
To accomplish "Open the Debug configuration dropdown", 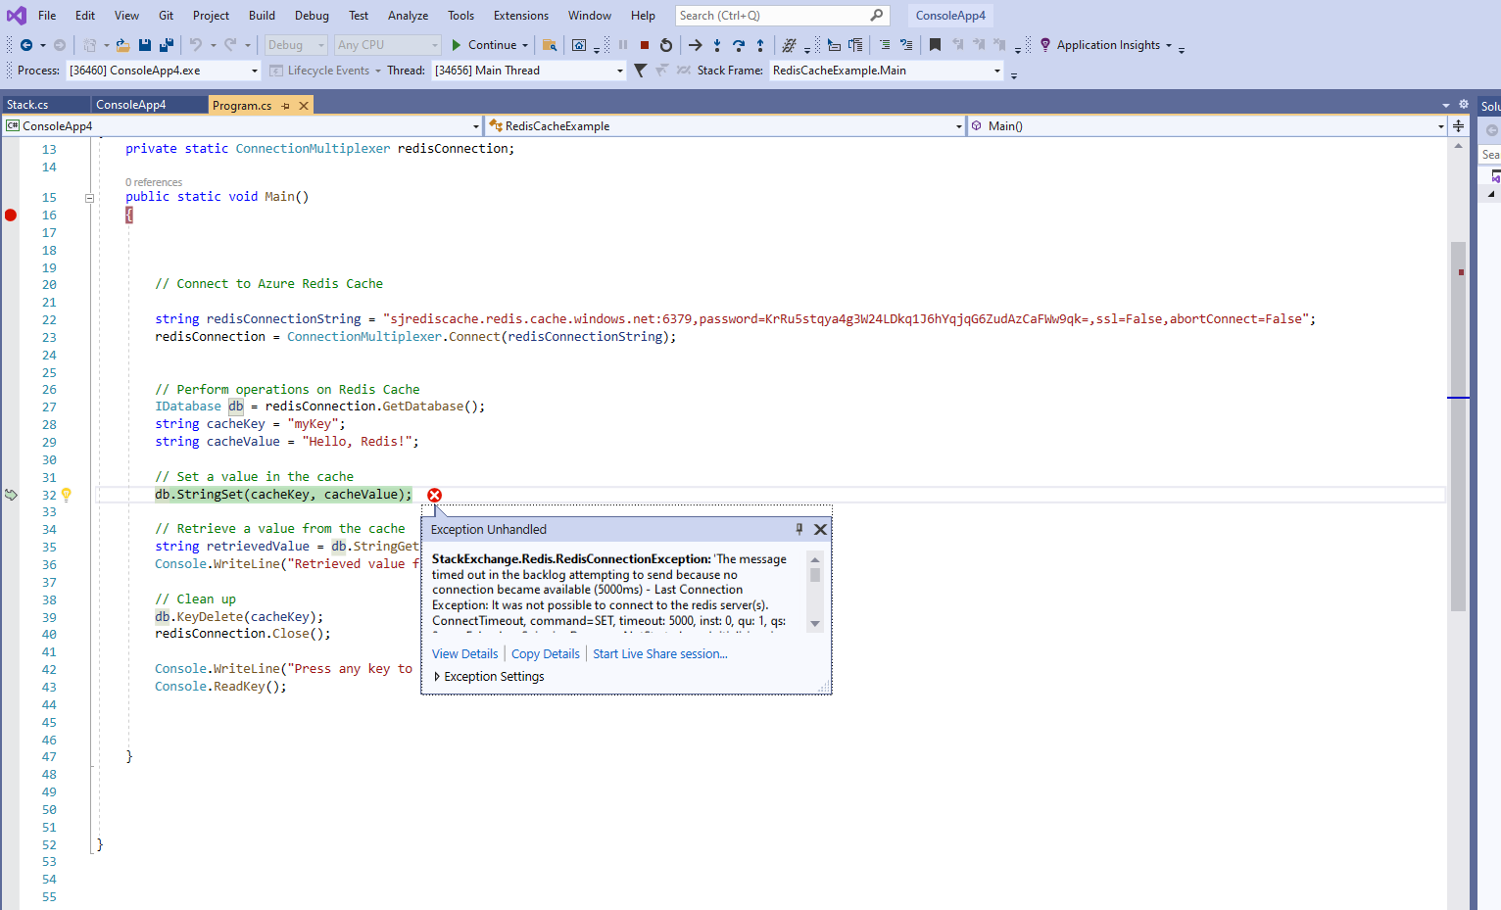I will (297, 45).
